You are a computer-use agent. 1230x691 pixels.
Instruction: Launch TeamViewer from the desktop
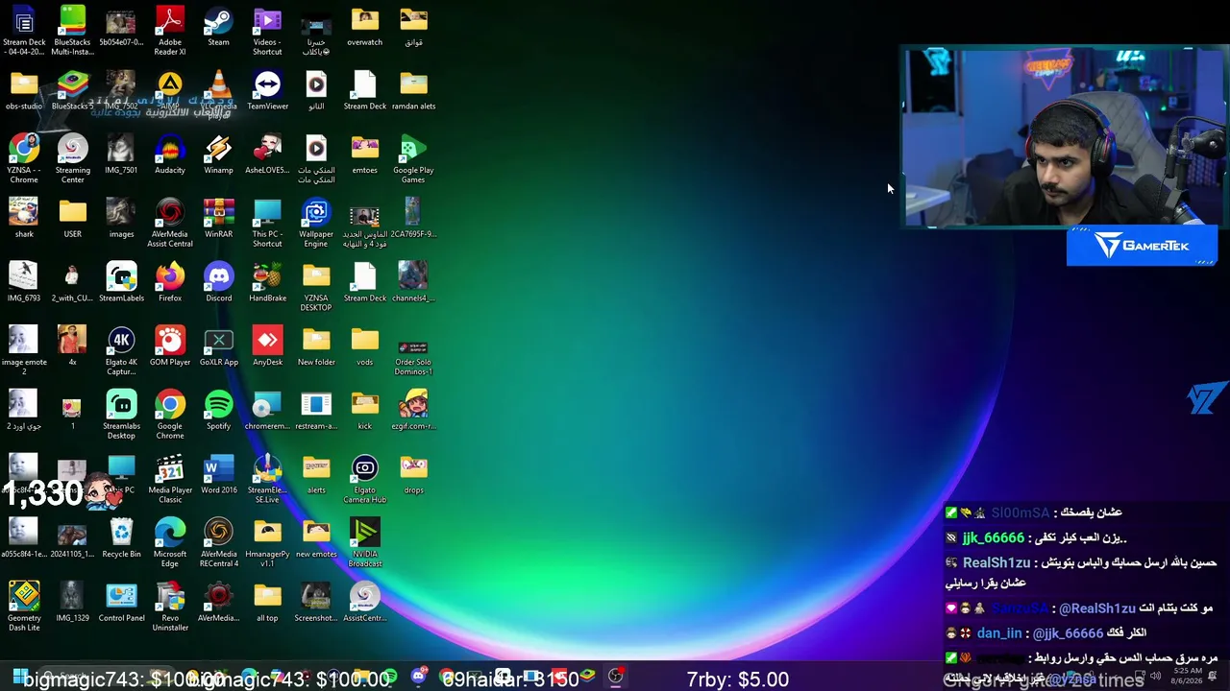tap(267, 91)
